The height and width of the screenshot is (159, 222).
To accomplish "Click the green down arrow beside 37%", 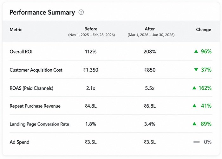I will (x=196, y=70).
